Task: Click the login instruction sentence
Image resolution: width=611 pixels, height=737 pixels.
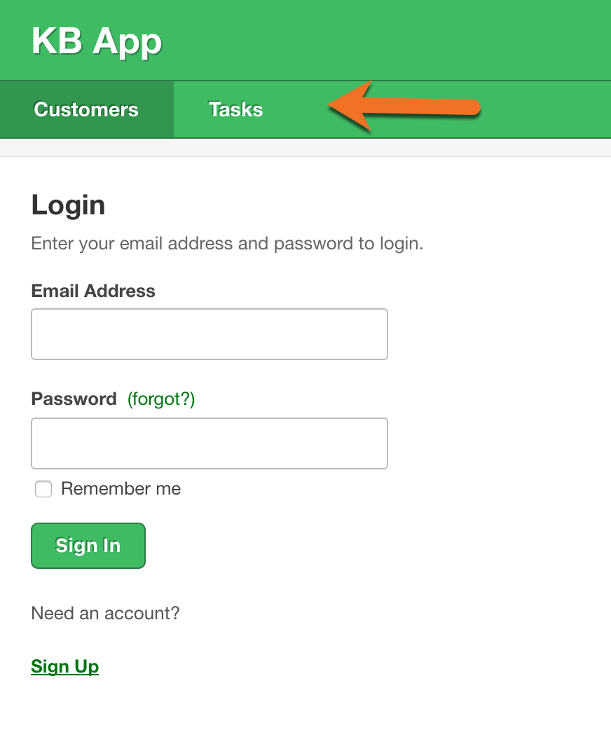Action: pos(227,244)
